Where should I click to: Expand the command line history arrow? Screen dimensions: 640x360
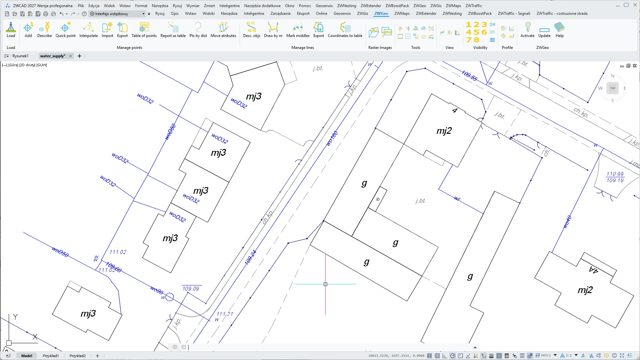pyautogui.click(x=475, y=347)
